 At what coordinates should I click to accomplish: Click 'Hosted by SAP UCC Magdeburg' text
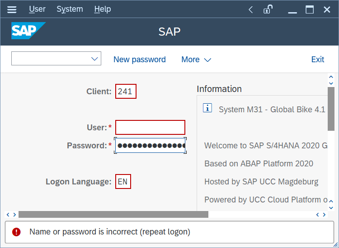261,182
